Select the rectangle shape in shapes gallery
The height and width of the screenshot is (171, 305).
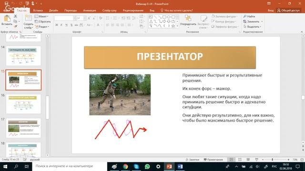point(164,17)
